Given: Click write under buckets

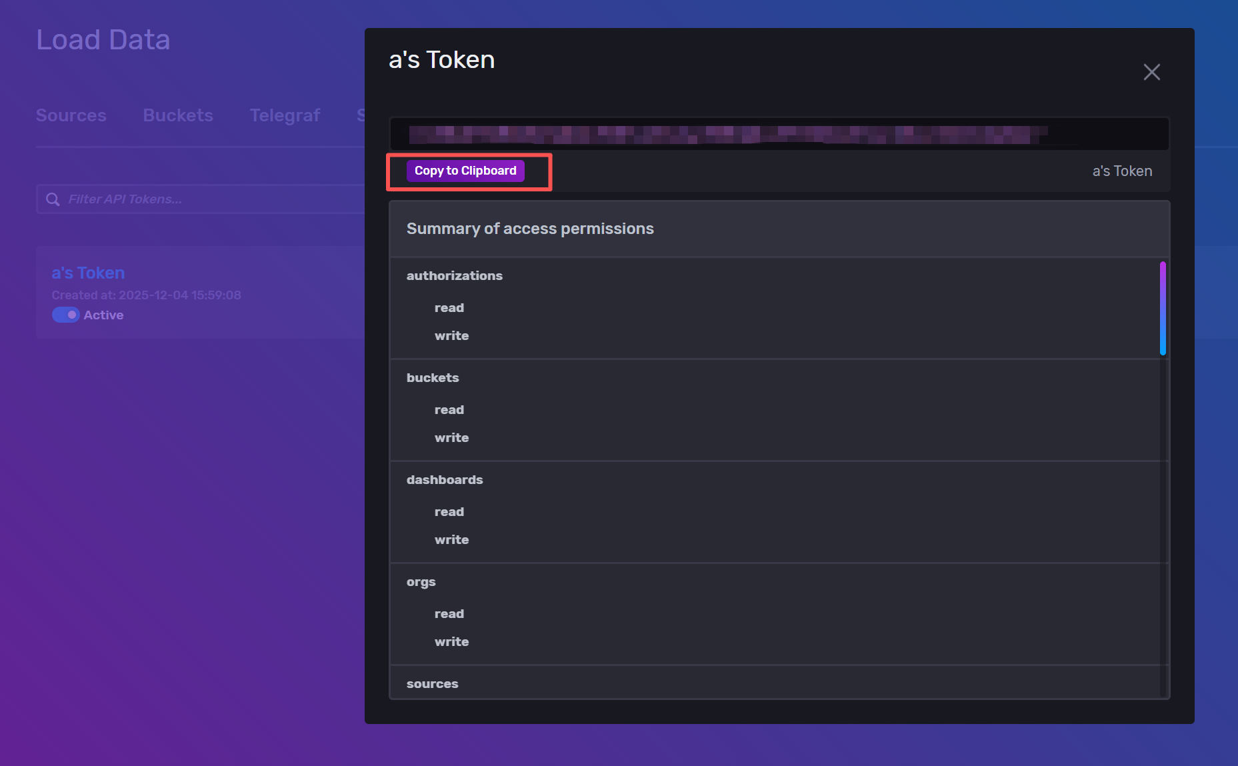Looking at the screenshot, I should coord(451,438).
